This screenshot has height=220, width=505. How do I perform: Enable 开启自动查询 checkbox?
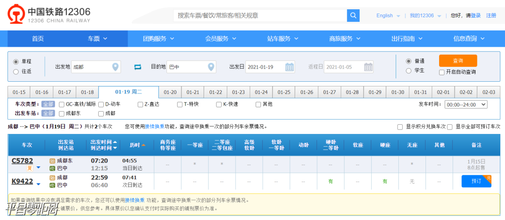click(442, 72)
